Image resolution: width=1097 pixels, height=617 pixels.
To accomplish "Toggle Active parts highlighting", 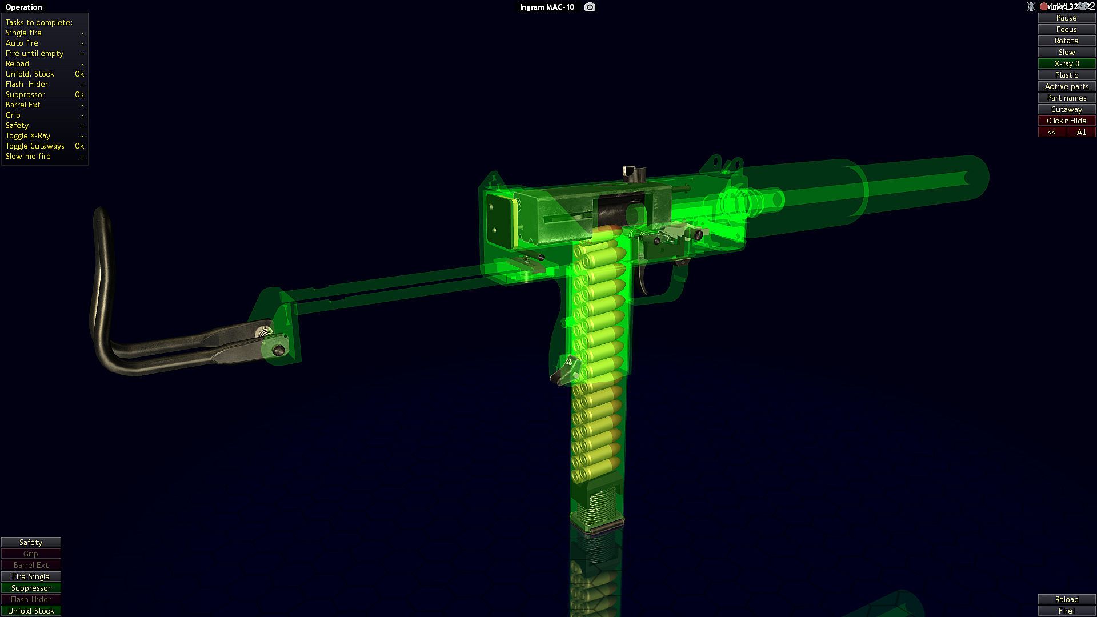I will click(x=1066, y=86).
